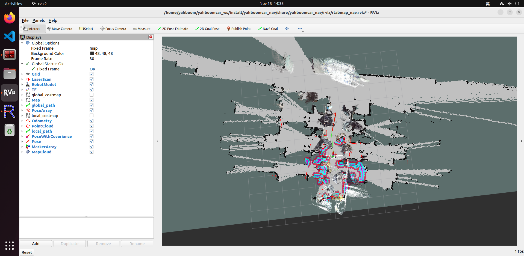Open the Panels menu
This screenshot has height=256, width=524.
[x=38, y=20]
